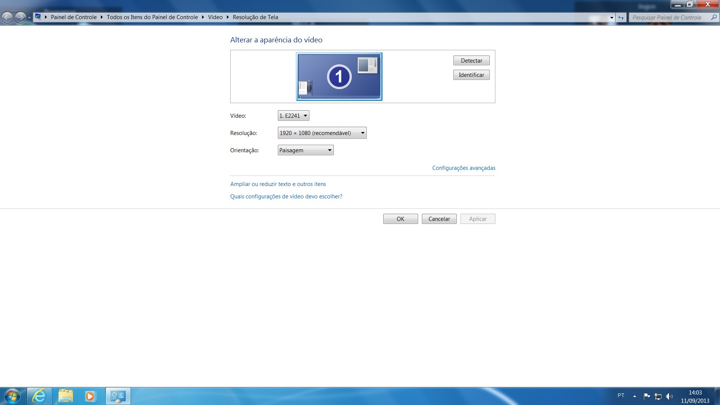Screen dimensions: 720x405
Task: Click the volume speaker tray icon
Action: click(x=669, y=396)
